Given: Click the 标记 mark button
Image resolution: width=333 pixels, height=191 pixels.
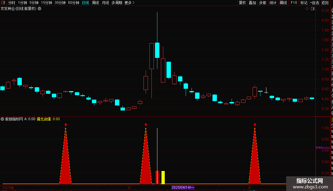Looking at the screenshot, I should point(304,3).
